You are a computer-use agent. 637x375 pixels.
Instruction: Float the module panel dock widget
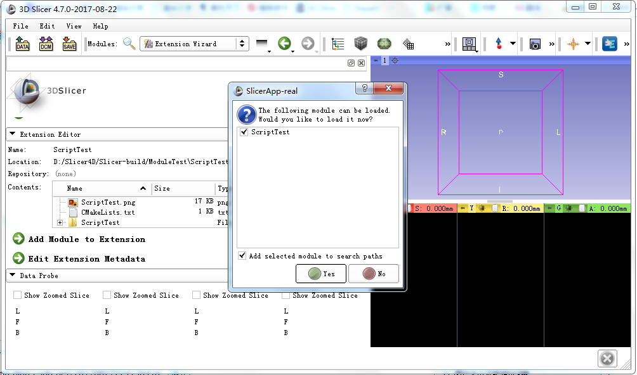(351, 63)
